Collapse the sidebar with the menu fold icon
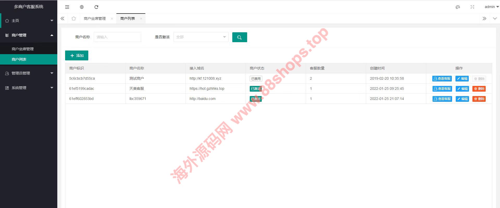 [67, 7]
